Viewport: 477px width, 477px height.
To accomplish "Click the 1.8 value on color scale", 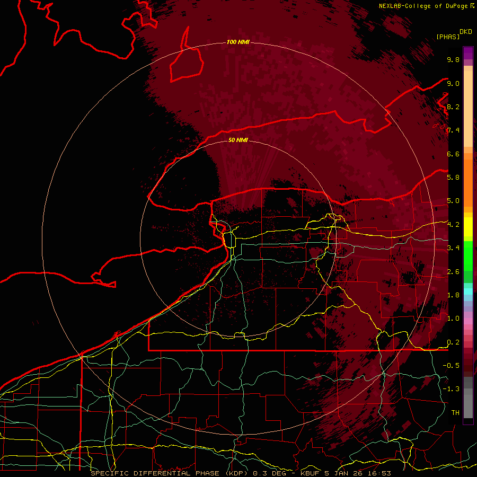I will pyautogui.click(x=453, y=295).
